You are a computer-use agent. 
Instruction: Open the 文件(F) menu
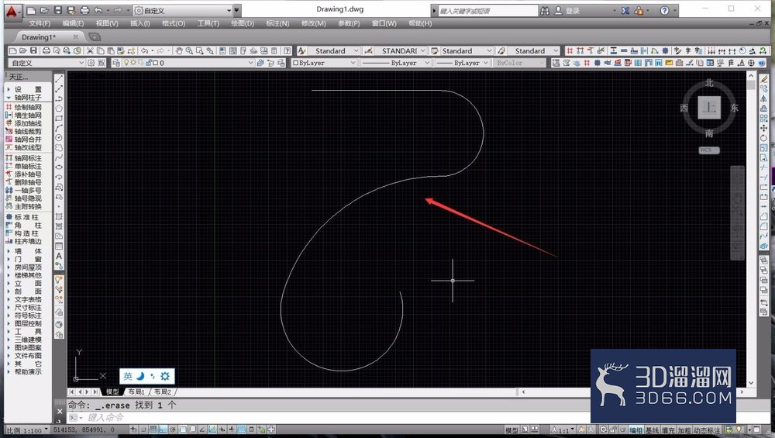click(x=40, y=23)
